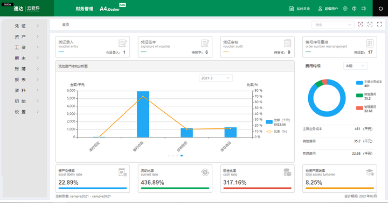This screenshot has width=388, height=203.
Task: Click the red 管理费用 color swatch
Action: 359,108
